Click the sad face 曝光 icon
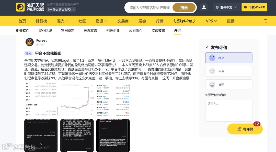The height and width of the screenshot is (152, 276). (x=212, y=58)
